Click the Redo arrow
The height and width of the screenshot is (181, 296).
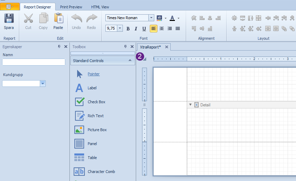coord(91,18)
